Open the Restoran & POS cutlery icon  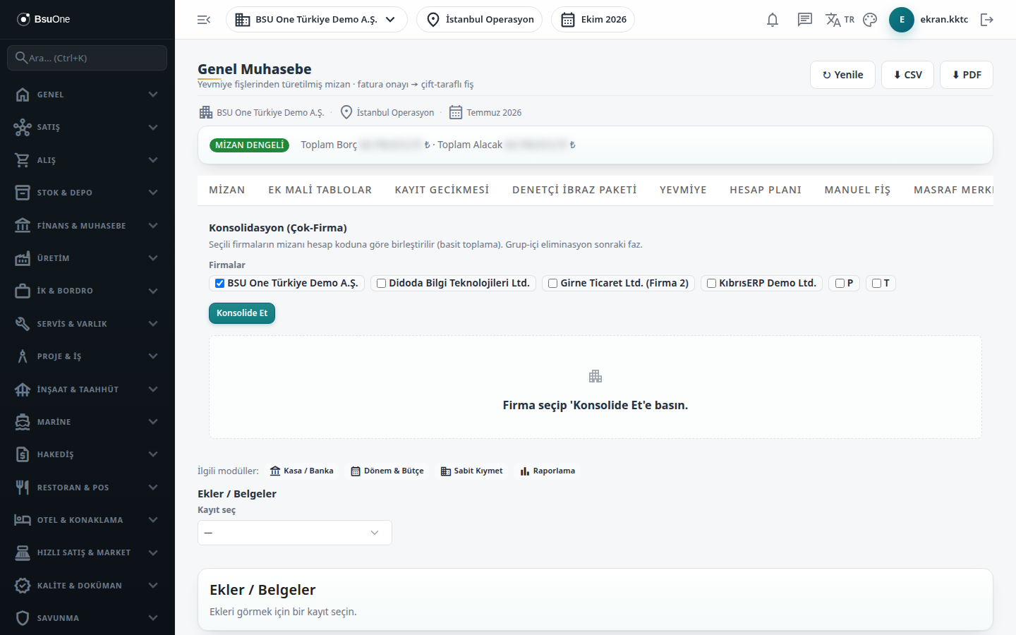pos(23,488)
